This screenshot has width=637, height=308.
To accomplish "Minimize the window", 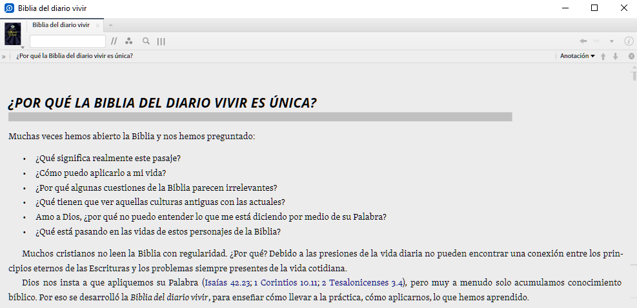I will click(x=564, y=8).
